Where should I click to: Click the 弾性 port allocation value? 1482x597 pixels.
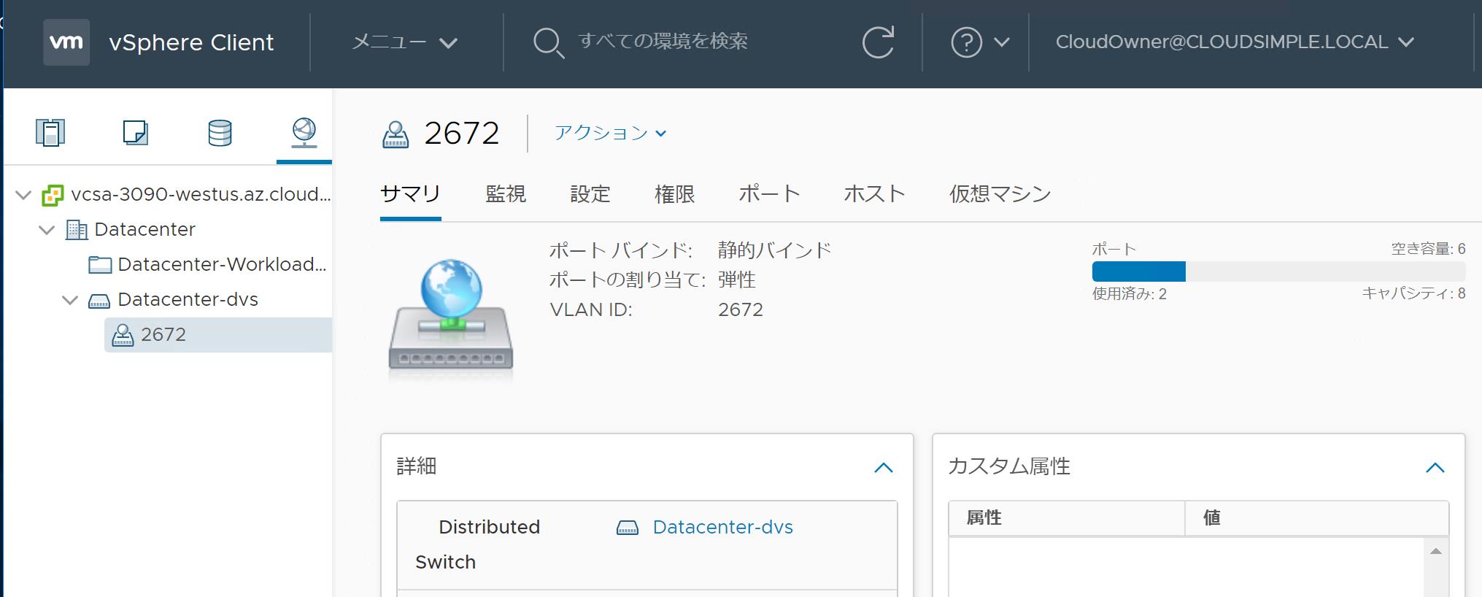pyautogui.click(x=736, y=280)
